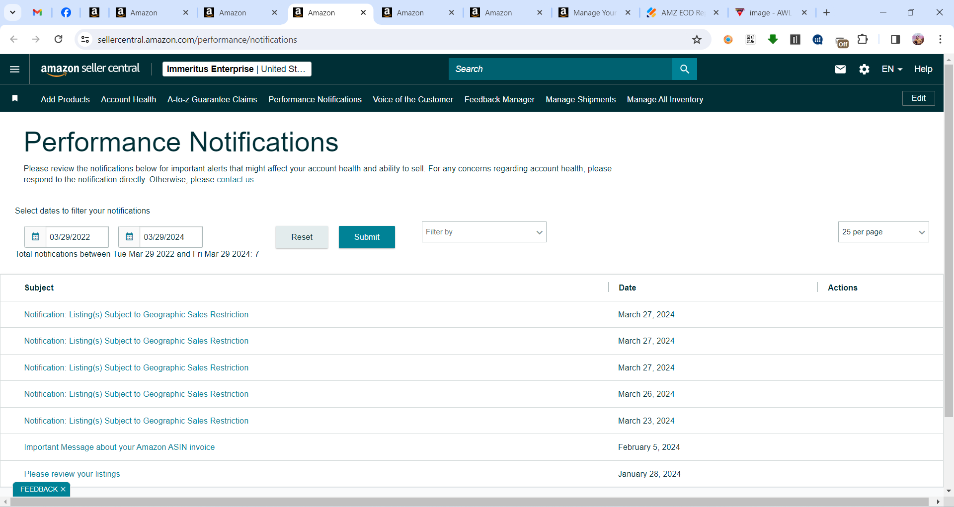
Task: Switch to the pinned Facebook tab
Action: pos(66,12)
